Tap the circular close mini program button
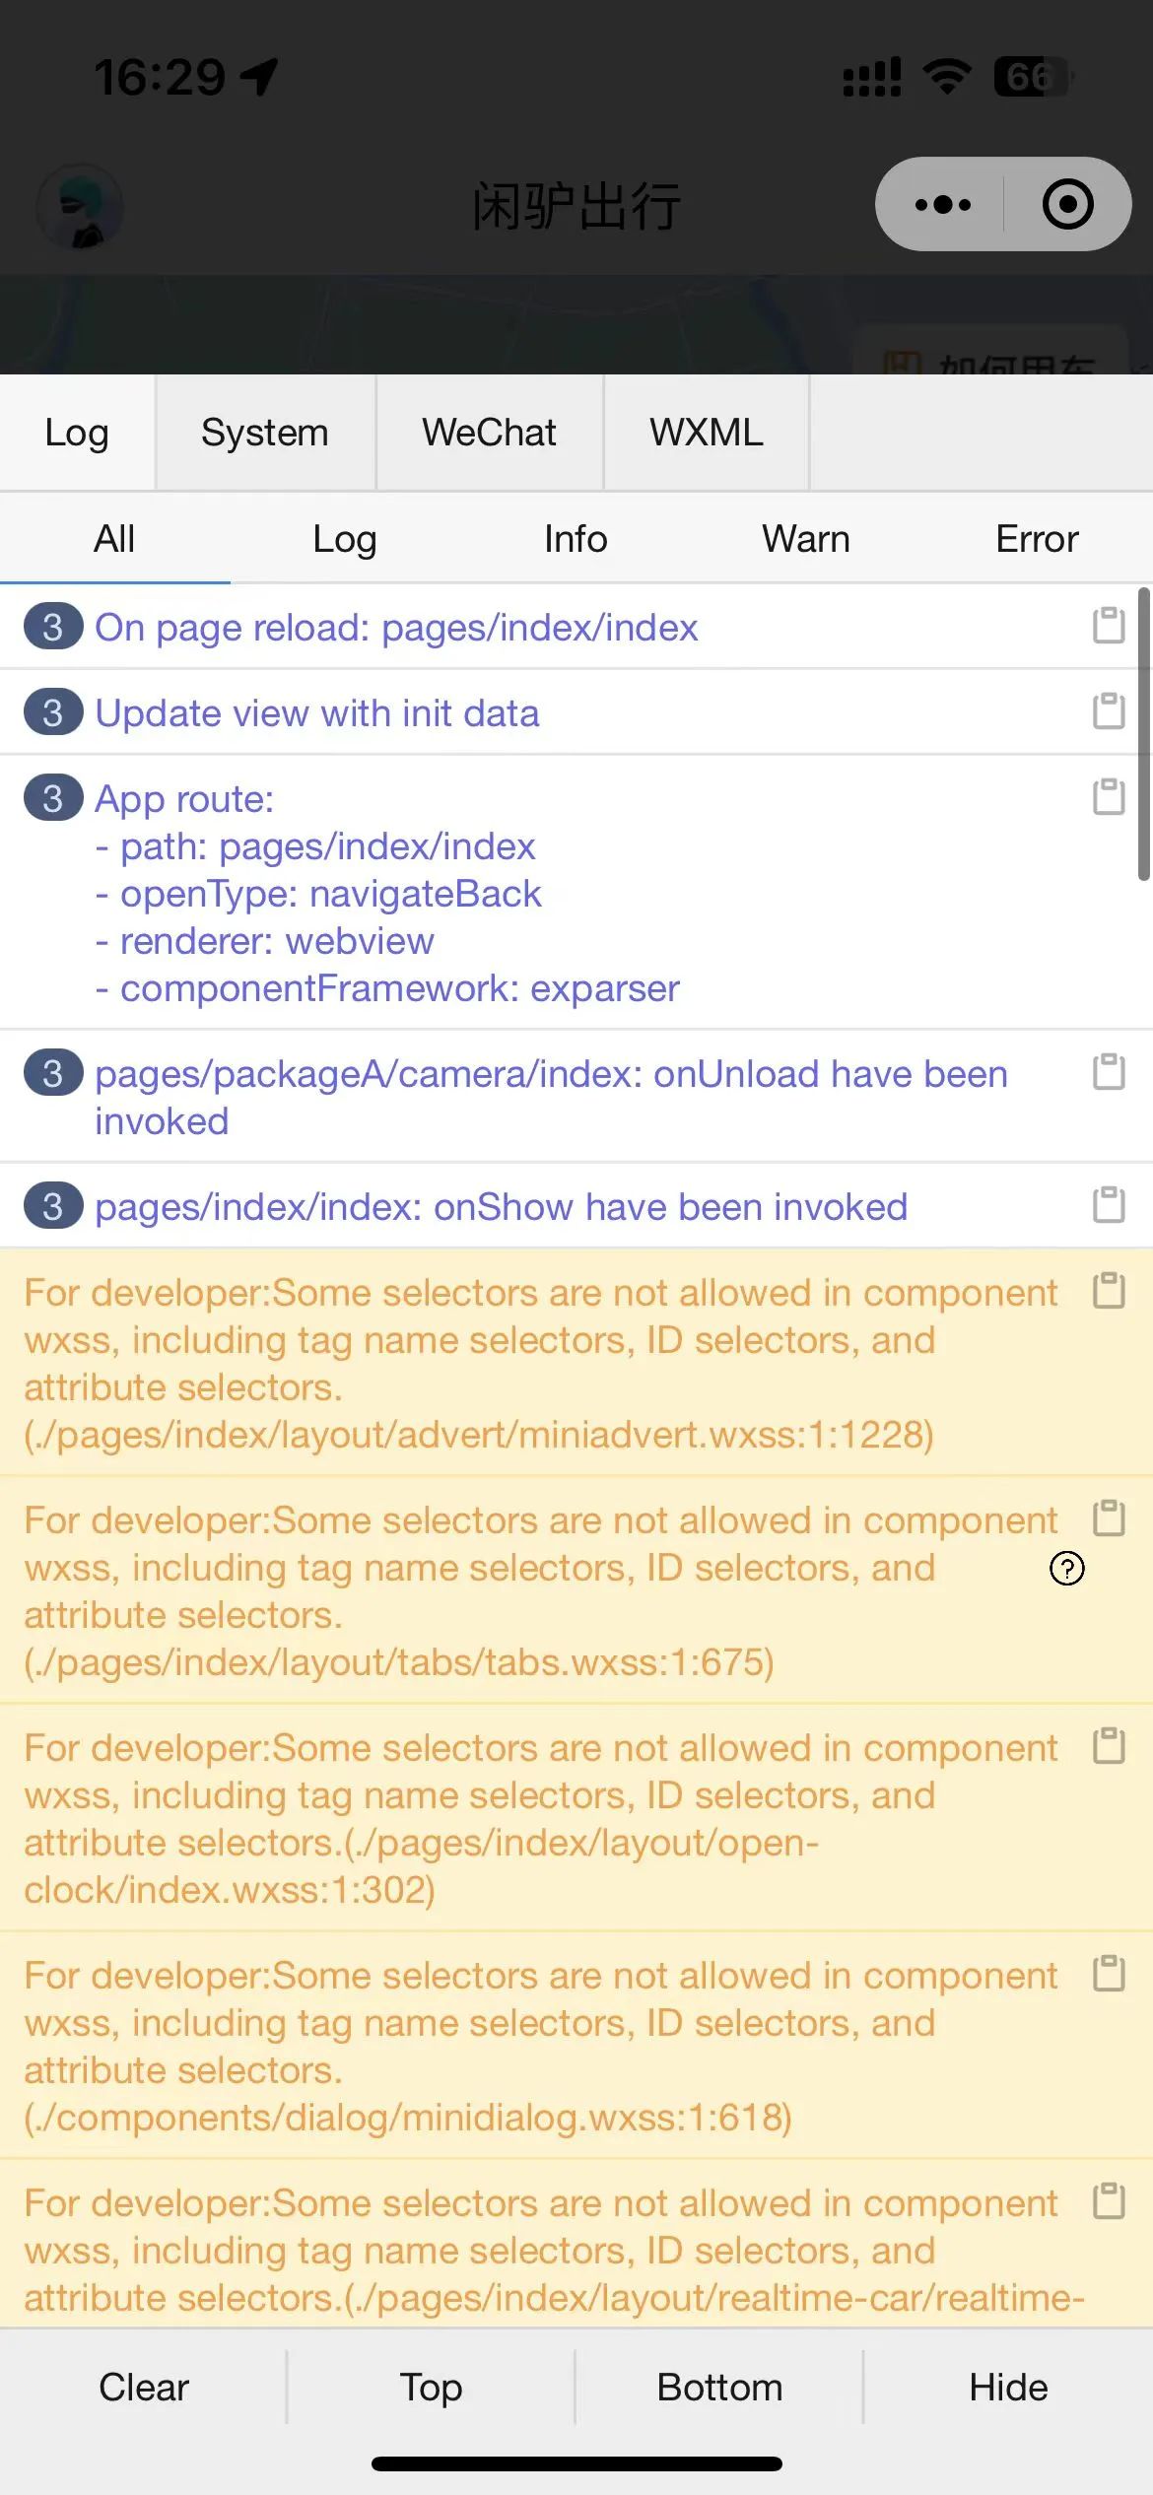Viewport: 1153px width, 2495px height. coord(1067,205)
